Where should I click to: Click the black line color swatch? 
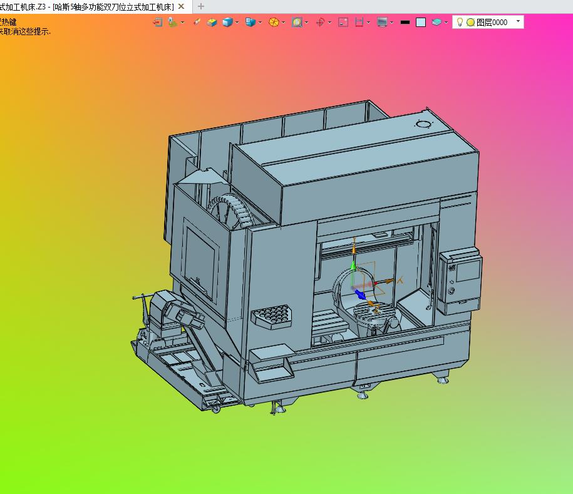click(x=405, y=23)
